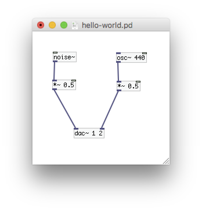Click the resize grip in window corner
This screenshot has width=202, height=211.
pyautogui.click(x=166, y=161)
